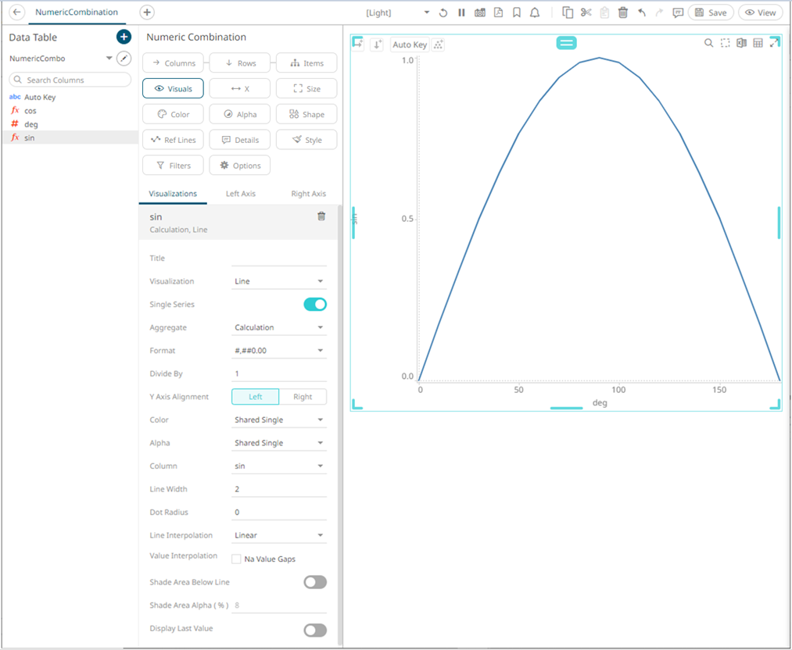Edit NumericCombo with the pencil icon
The image size is (792, 650).
[124, 59]
